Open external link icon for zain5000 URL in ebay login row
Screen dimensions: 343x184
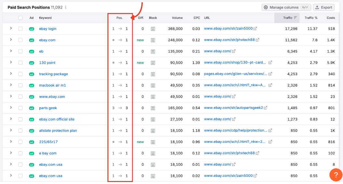[x=255, y=28]
